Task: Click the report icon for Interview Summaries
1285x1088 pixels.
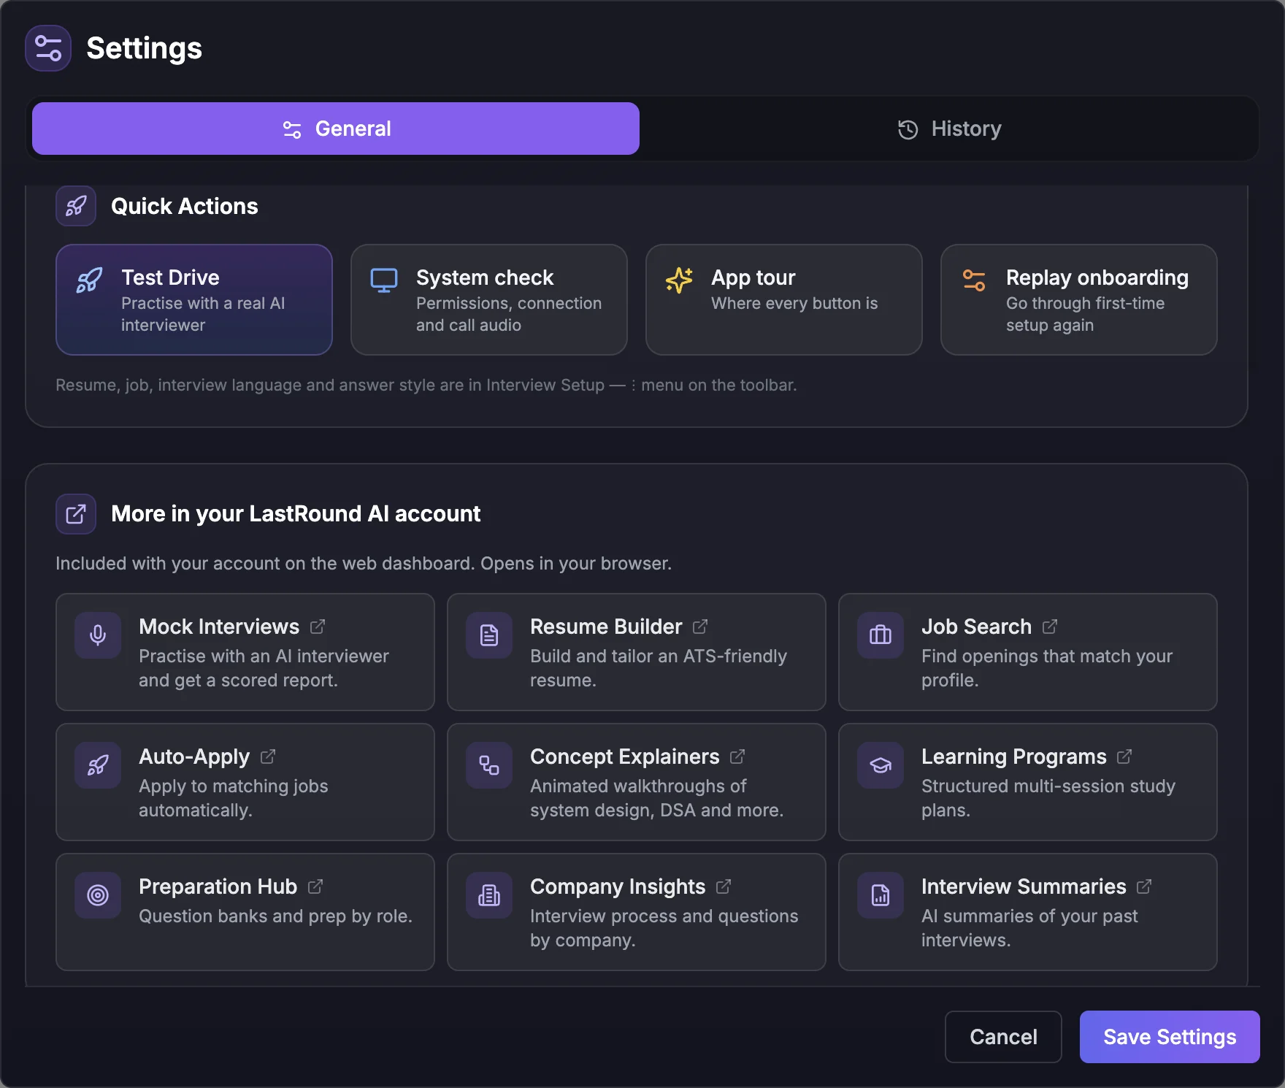Action: pos(881,895)
